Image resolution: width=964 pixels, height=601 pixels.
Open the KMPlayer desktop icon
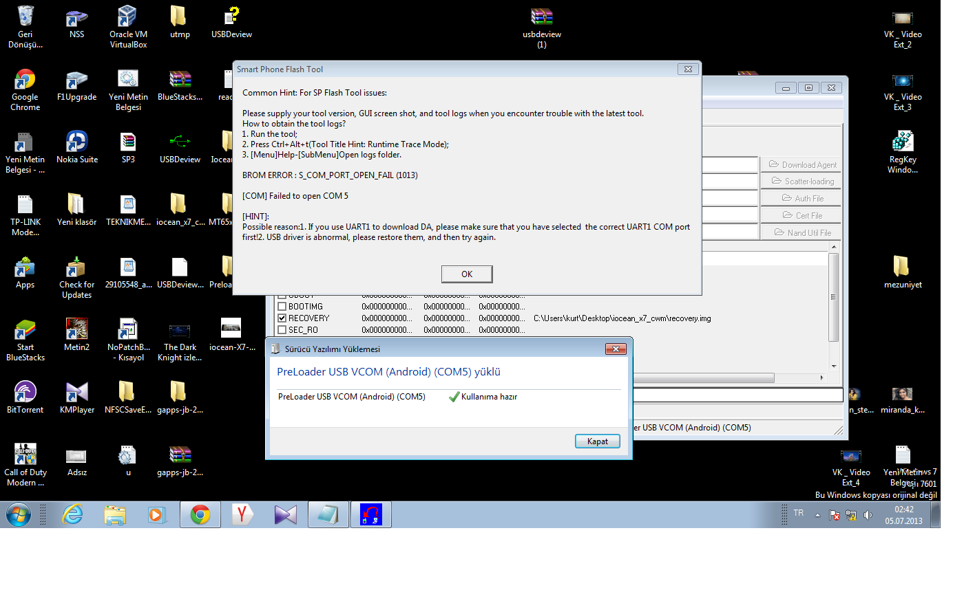point(76,397)
